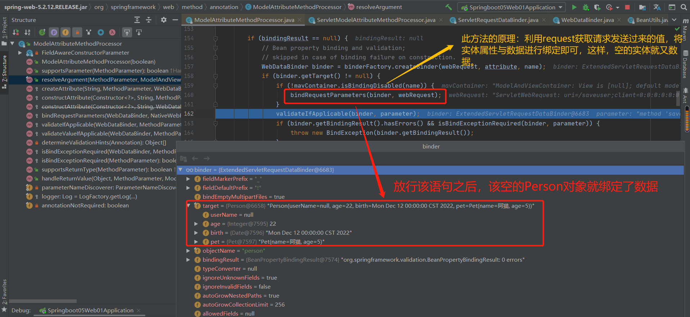Toggle Show Inherited members

(42, 32)
